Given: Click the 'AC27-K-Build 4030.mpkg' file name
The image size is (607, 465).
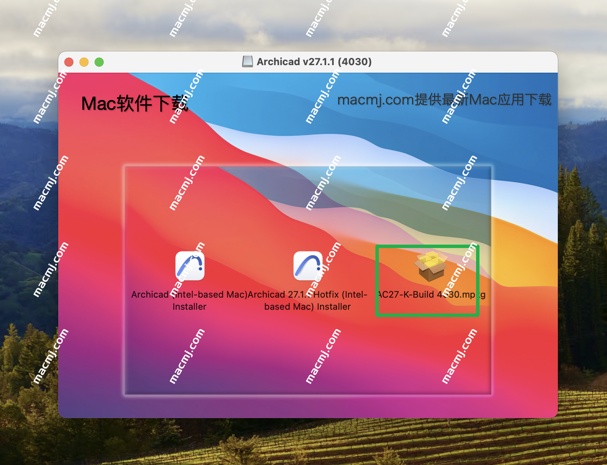Looking at the screenshot, I should pos(432,294).
